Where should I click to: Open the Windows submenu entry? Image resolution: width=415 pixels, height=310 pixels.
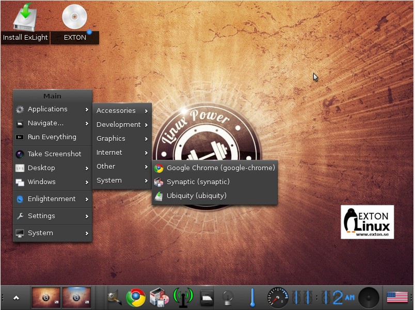[53, 182]
